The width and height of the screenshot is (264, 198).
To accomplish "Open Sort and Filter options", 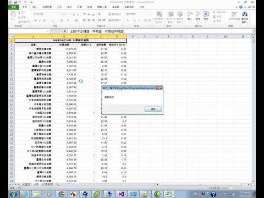I will click(234, 16).
